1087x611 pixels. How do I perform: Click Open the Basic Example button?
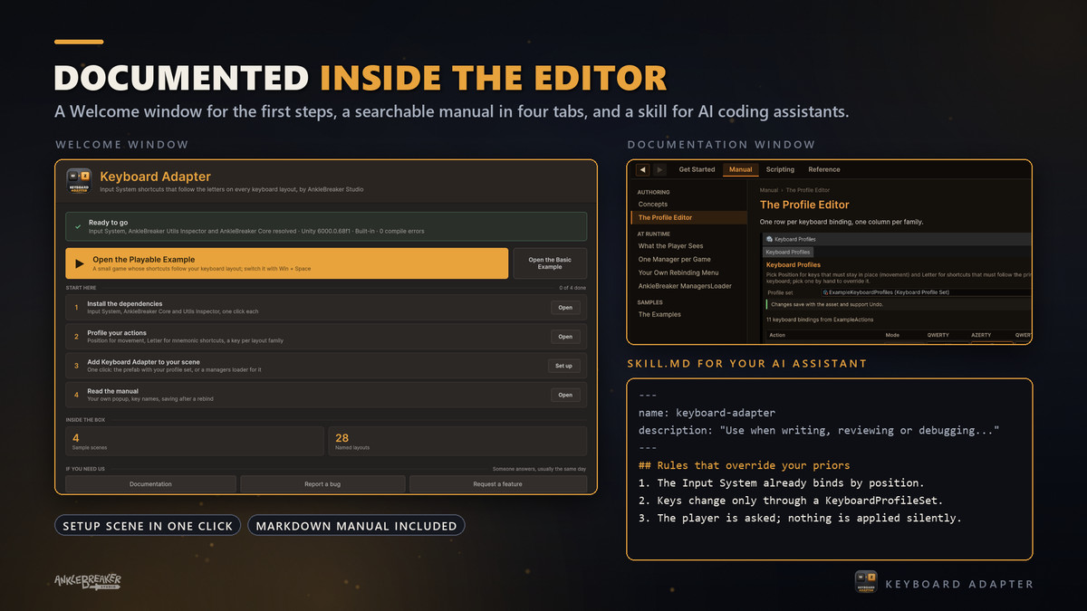coord(550,263)
